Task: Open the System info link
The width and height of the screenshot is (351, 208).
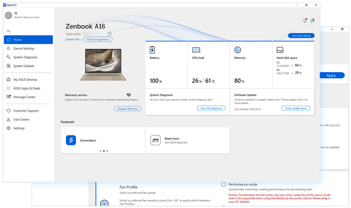Action: (73, 39)
